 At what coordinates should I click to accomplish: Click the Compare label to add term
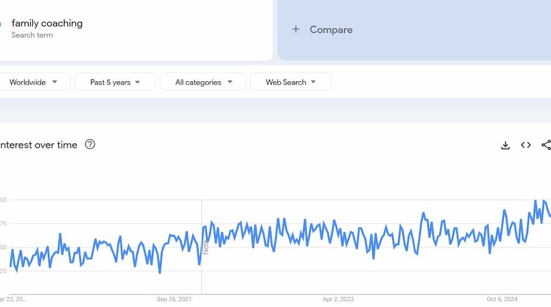coord(331,30)
